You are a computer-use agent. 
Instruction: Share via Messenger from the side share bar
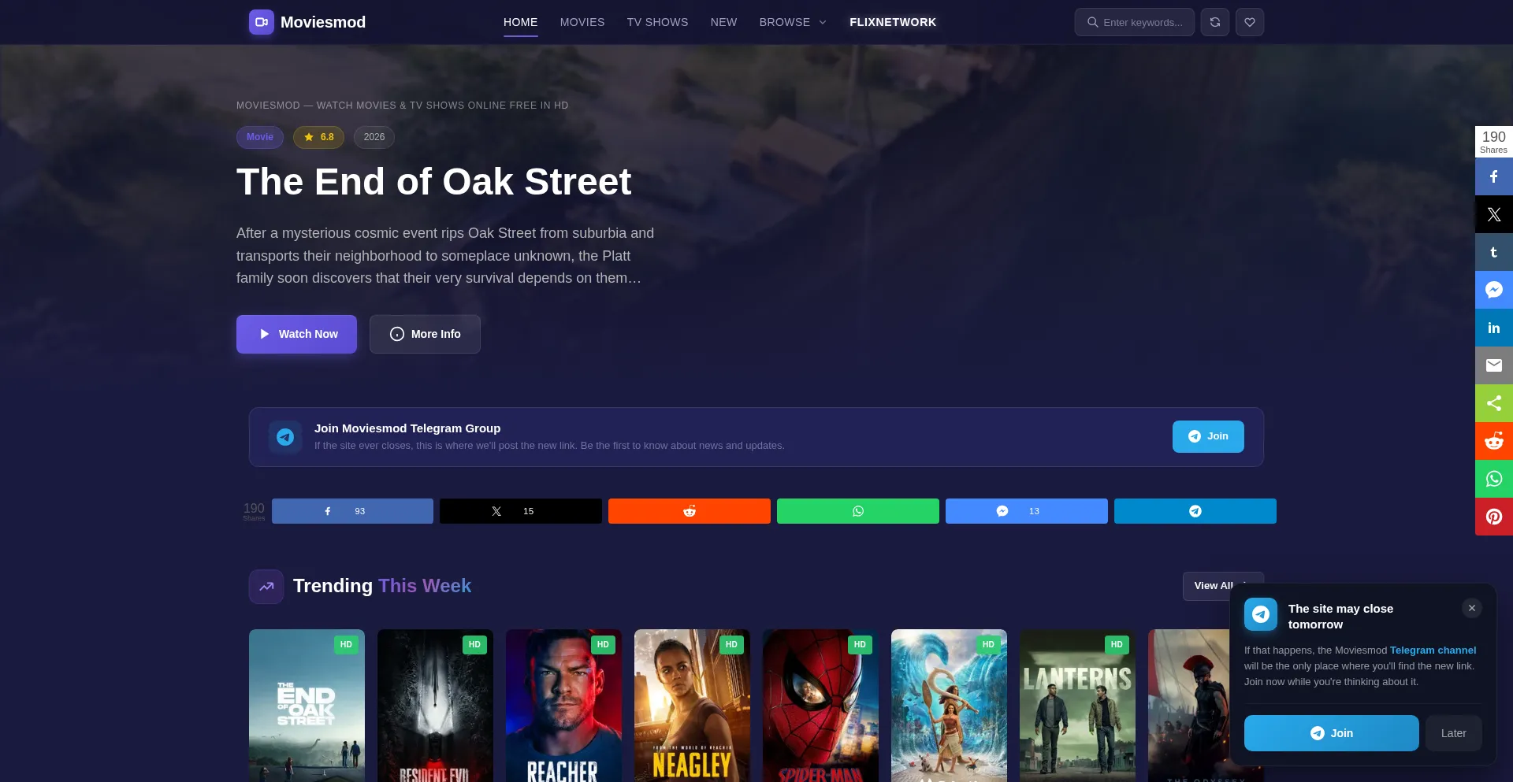coord(1494,290)
